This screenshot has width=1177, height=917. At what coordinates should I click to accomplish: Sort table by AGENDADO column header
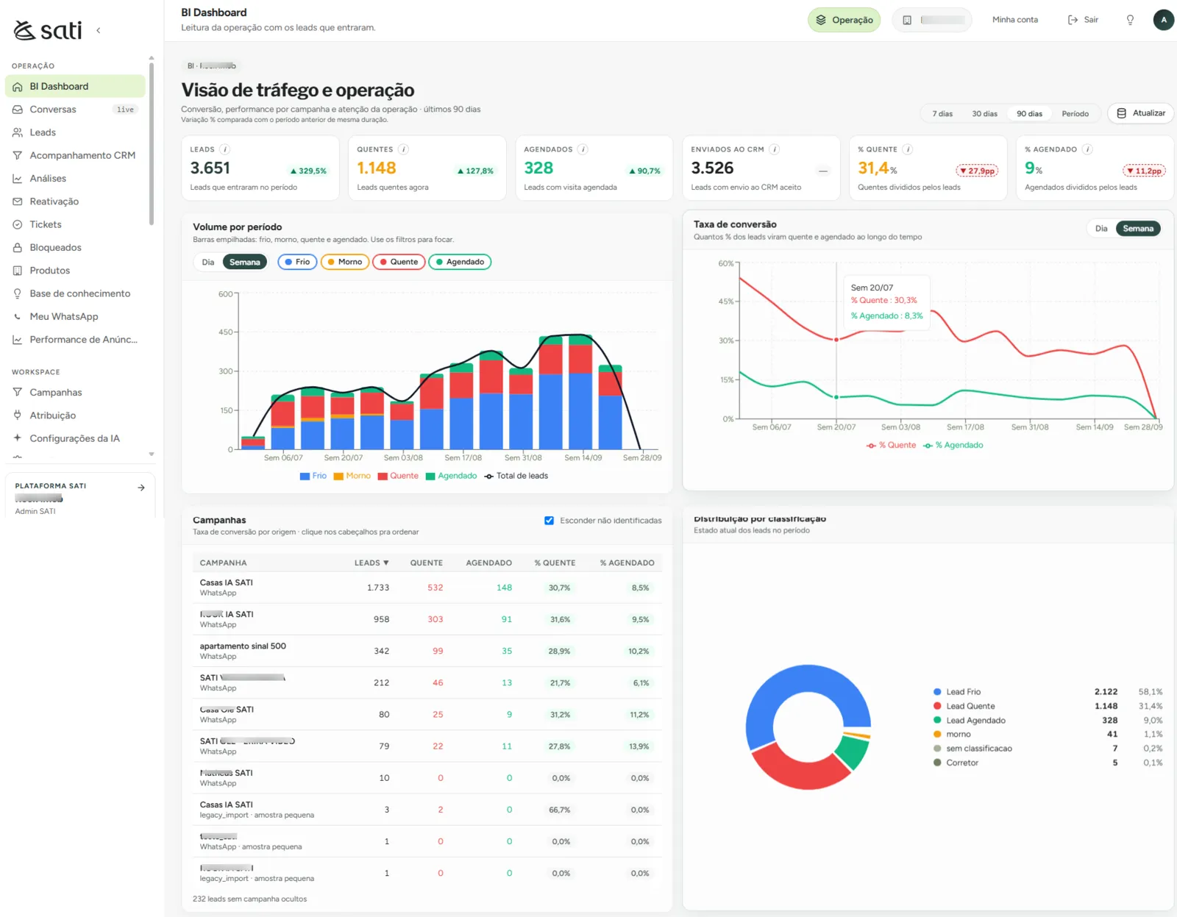pos(488,563)
